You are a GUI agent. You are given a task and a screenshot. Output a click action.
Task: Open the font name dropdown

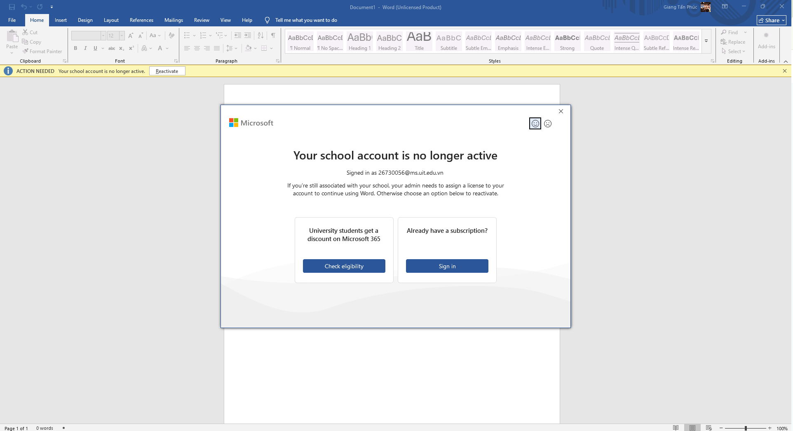coord(103,35)
